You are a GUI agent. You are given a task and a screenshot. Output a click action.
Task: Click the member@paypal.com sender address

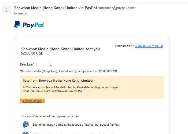[x=117, y=8]
